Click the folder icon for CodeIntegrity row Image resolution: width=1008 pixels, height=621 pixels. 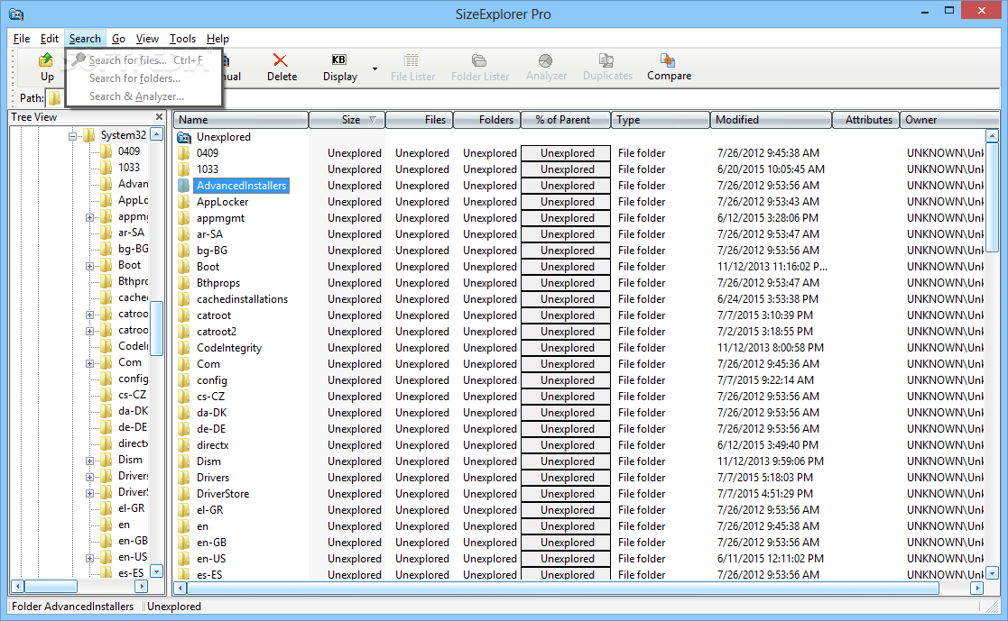[x=184, y=347]
